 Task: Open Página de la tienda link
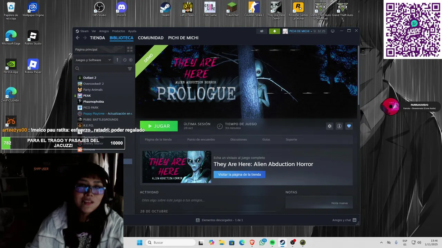click(158, 139)
